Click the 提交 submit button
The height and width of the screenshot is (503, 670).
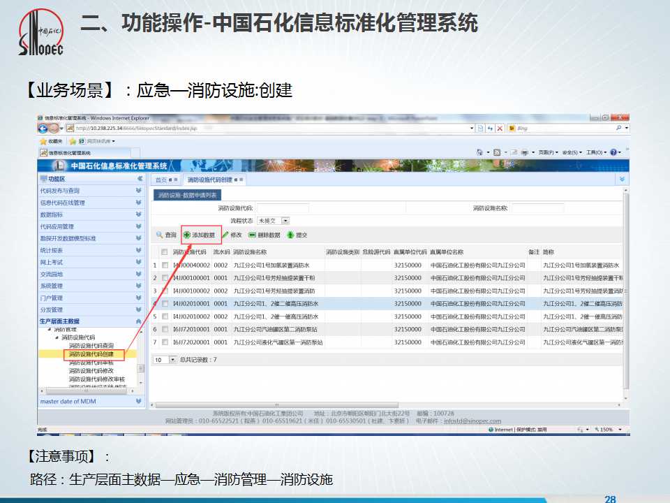[297, 235]
